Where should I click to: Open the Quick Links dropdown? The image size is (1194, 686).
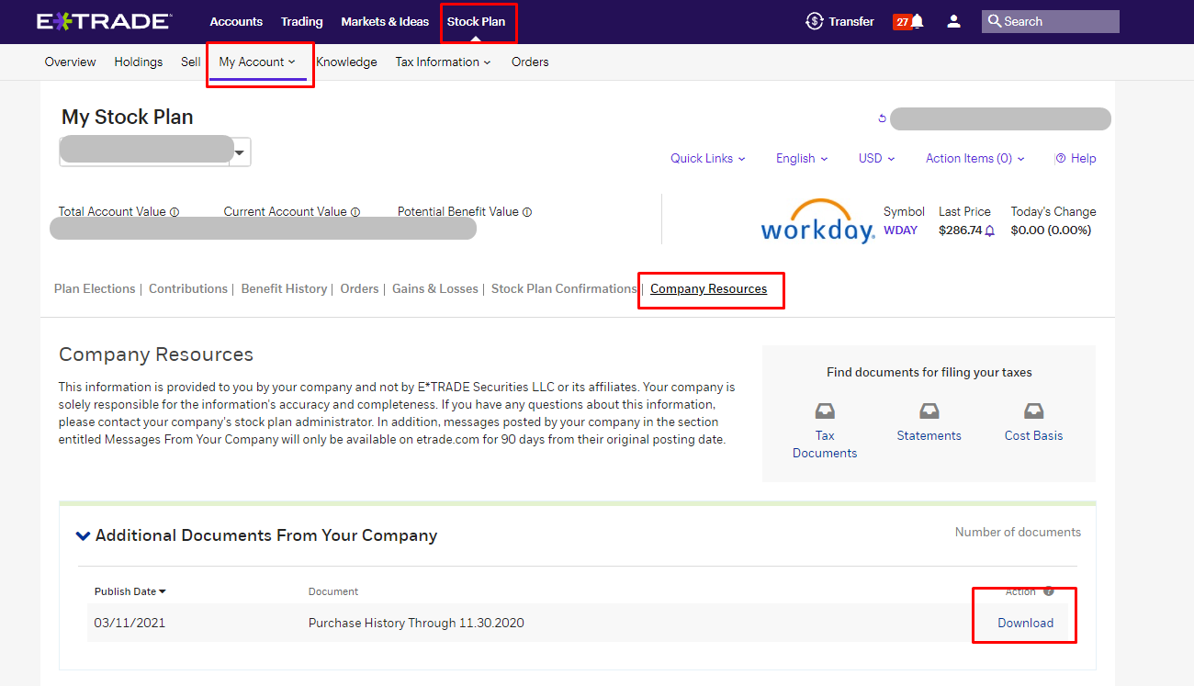pos(707,158)
